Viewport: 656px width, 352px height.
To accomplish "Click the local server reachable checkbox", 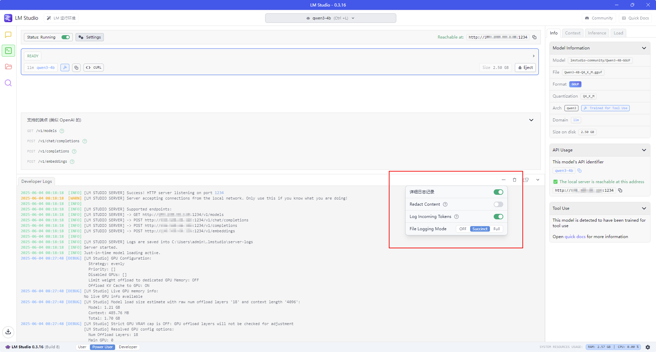I will [x=556, y=182].
